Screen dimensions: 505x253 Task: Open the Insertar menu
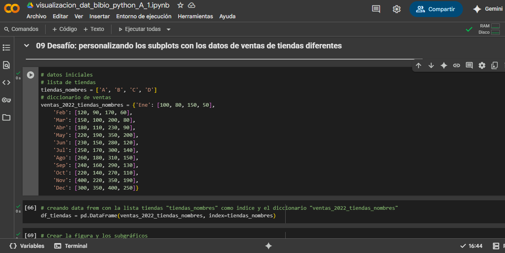point(100,16)
